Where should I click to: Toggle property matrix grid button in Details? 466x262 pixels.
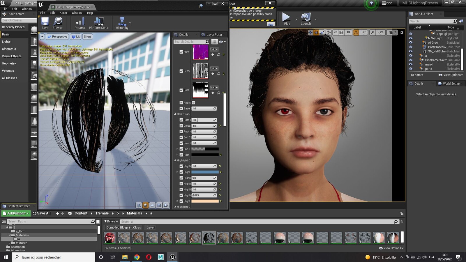coord(214,42)
